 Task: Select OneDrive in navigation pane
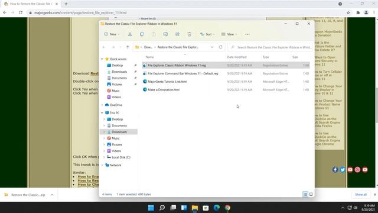tap(116, 105)
